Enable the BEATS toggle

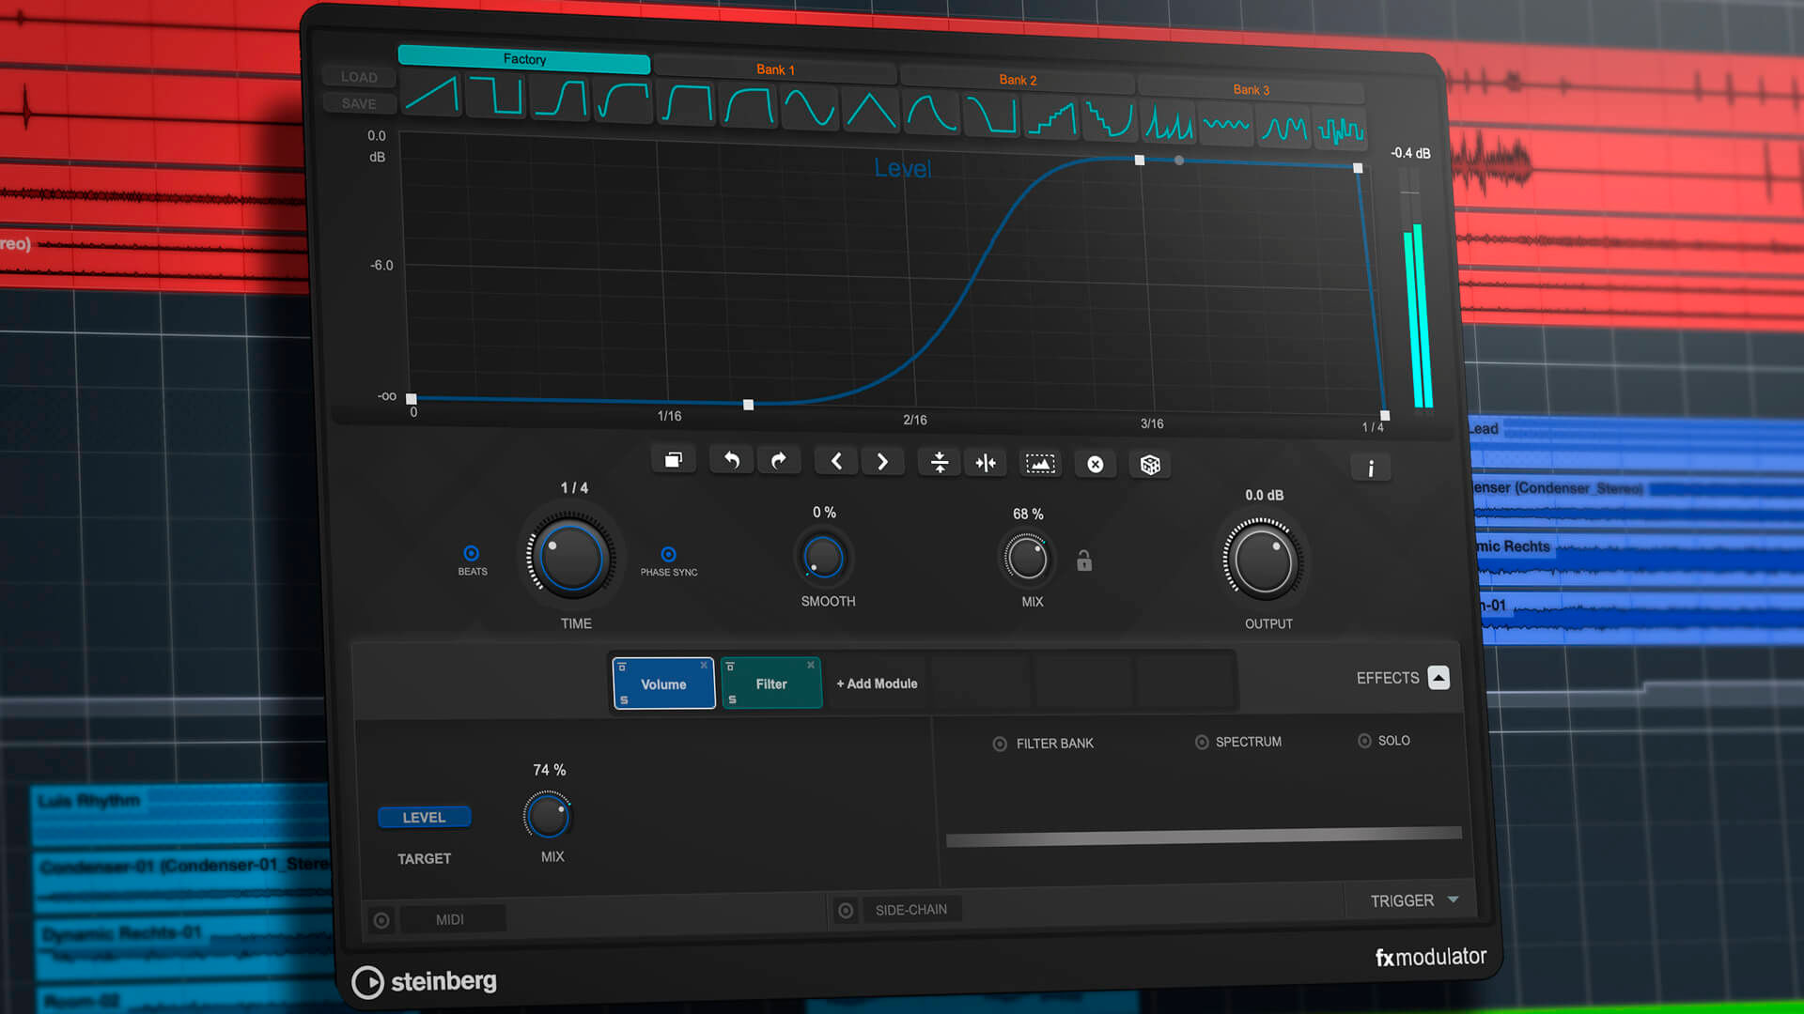(x=472, y=554)
